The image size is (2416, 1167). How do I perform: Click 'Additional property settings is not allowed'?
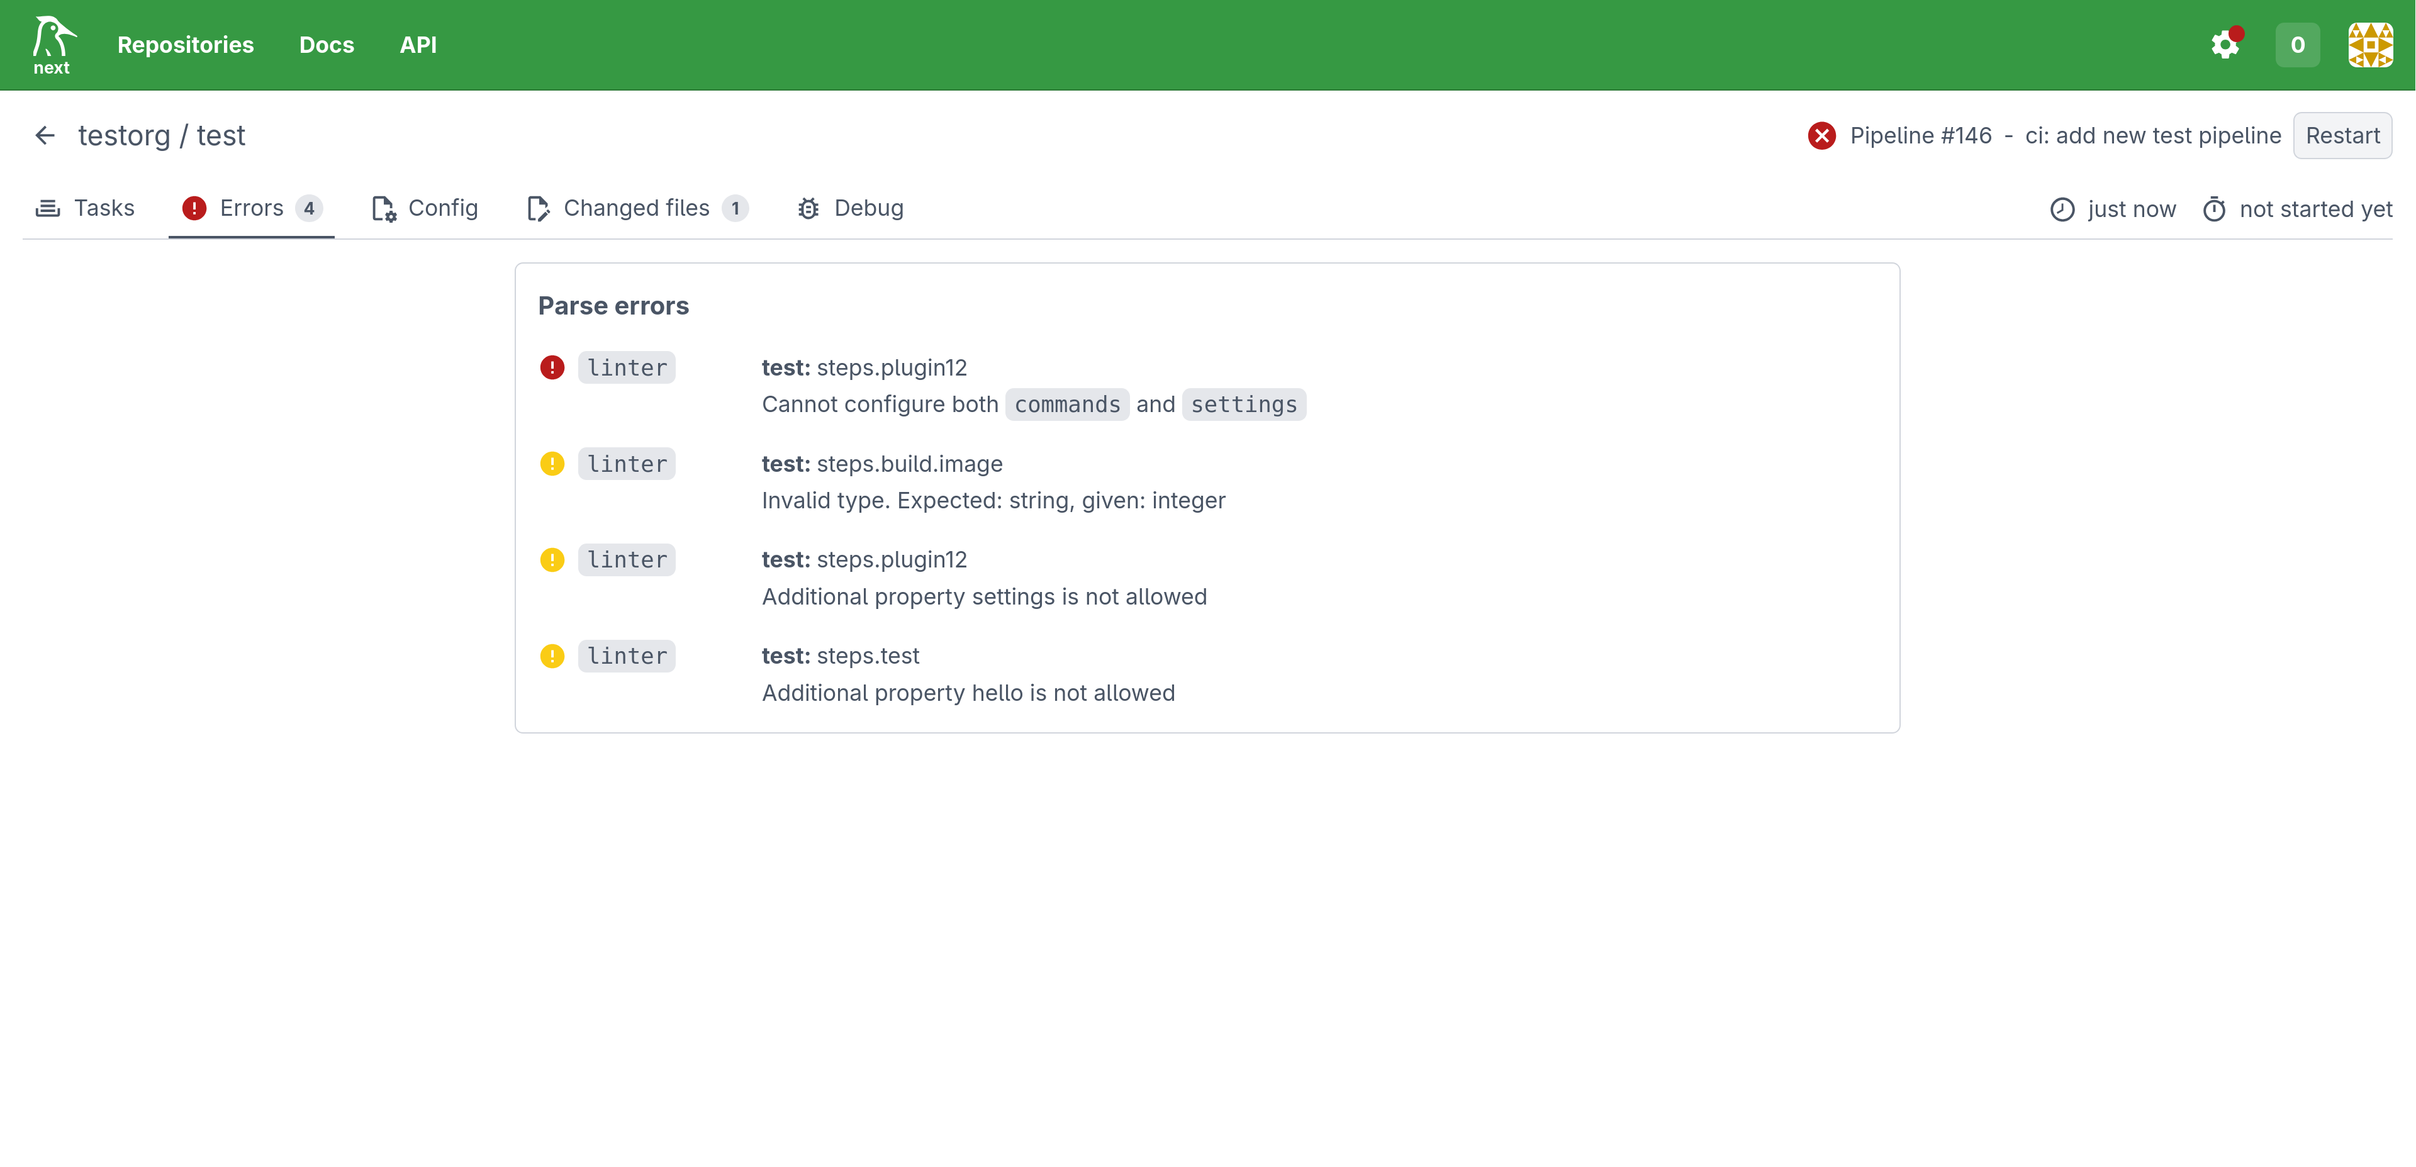tap(984, 596)
